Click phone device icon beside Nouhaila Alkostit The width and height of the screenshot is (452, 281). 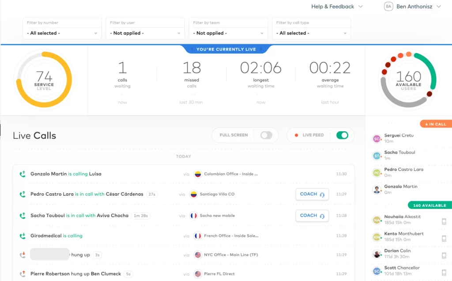[444, 221]
